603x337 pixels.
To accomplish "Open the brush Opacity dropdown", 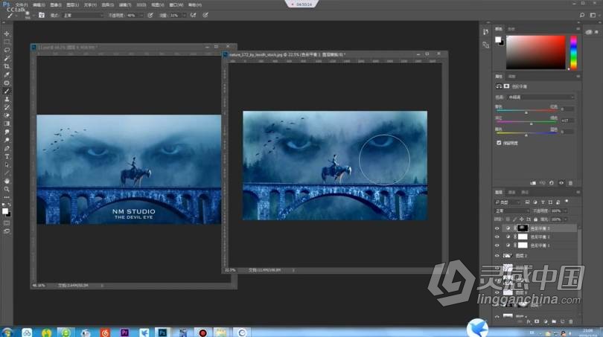I will (141, 16).
